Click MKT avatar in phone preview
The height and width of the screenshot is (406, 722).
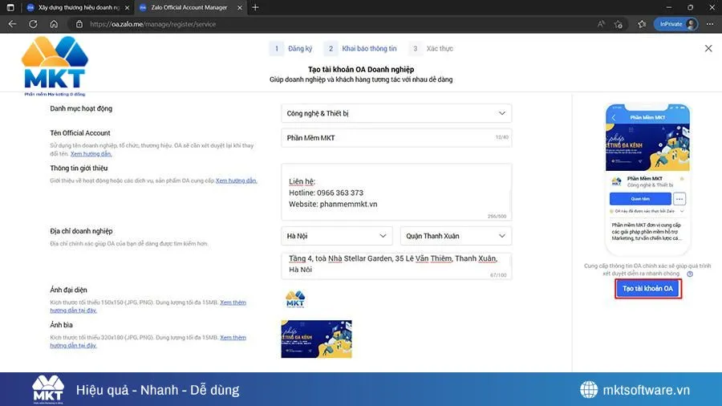[617, 181]
